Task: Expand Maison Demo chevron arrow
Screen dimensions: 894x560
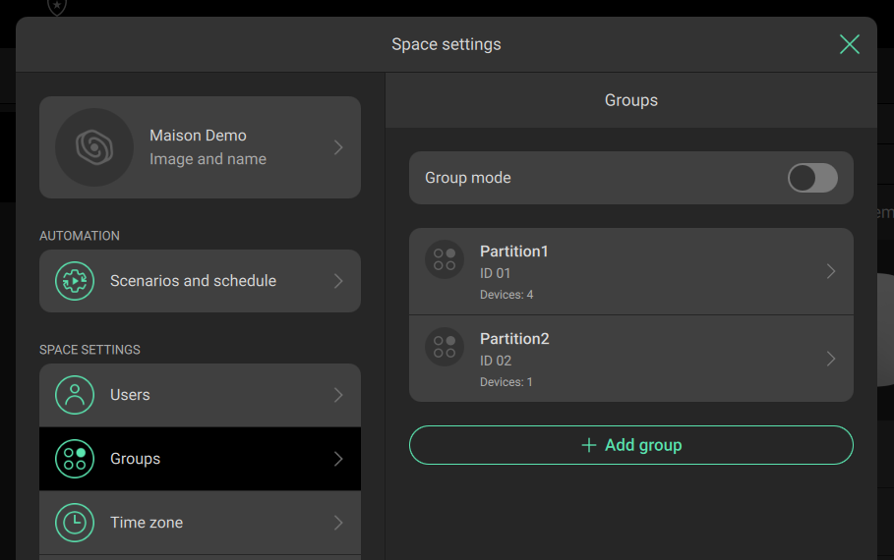Action: [x=338, y=147]
